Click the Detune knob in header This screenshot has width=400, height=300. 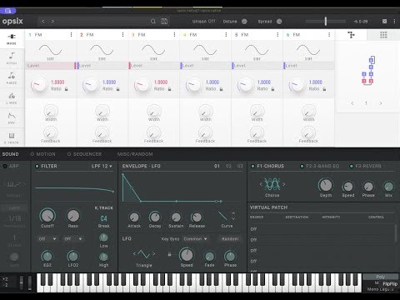pyautogui.click(x=244, y=22)
